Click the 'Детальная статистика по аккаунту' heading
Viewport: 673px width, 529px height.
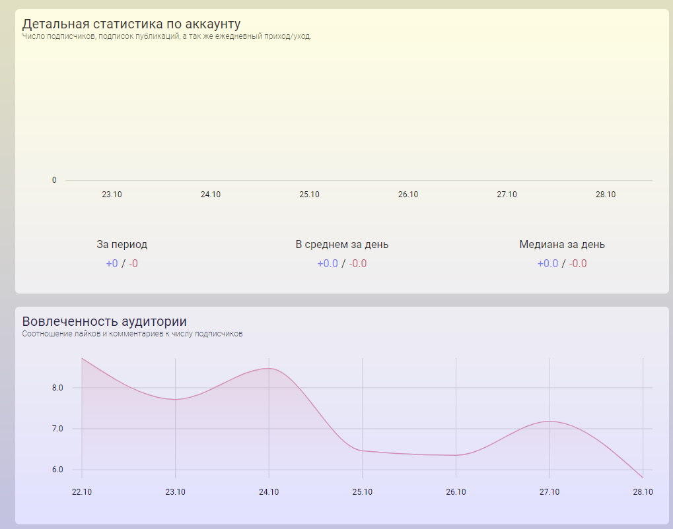coord(131,24)
